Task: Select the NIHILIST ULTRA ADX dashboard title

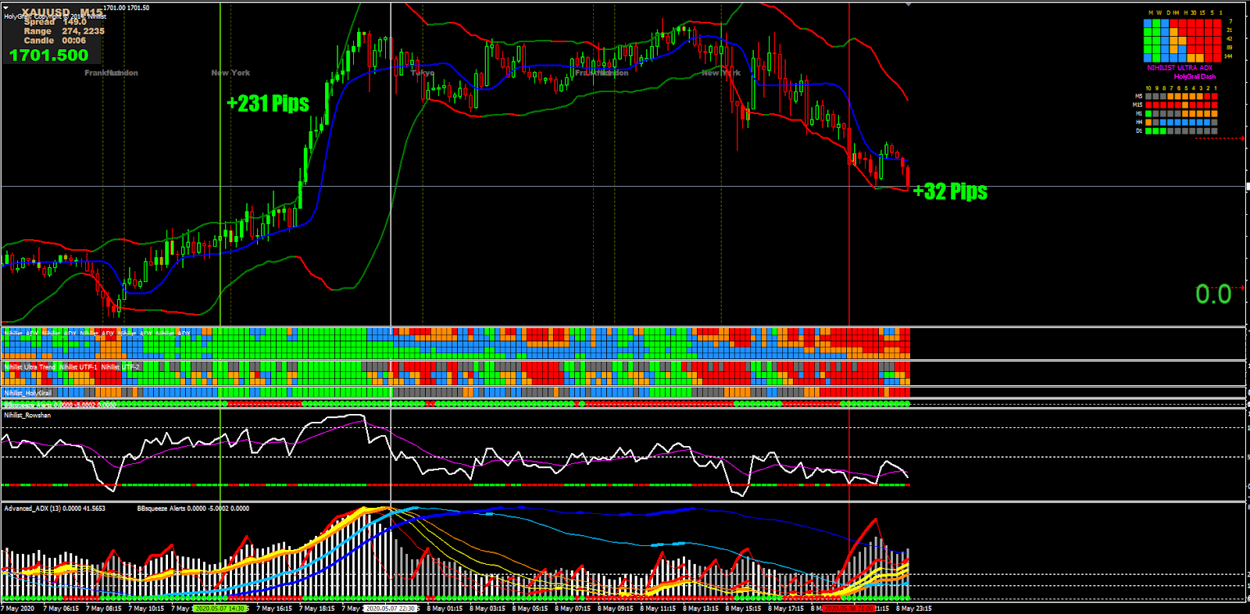Action: [x=1180, y=68]
